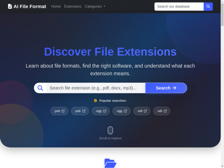Viewport: 224px width, 168px height.
Task: Click the blue open folder icon
Action: 110,163
